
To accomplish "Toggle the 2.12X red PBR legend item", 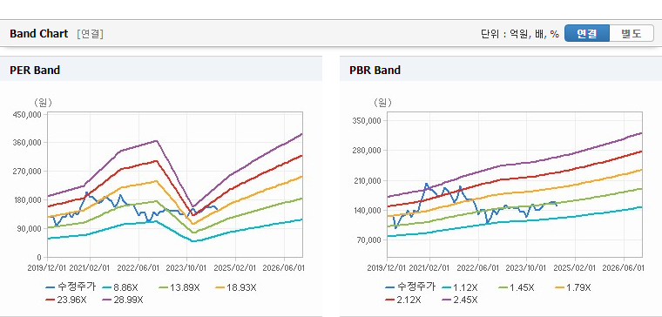I will pos(402,300).
